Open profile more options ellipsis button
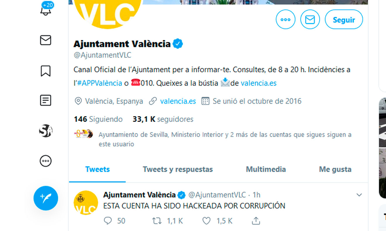Image resolution: width=386 pixels, height=231 pixels. tap(285, 20)
